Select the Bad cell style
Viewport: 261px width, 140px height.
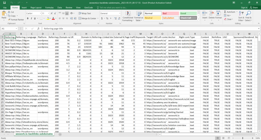pyautogui.click(x=170, y=13)
